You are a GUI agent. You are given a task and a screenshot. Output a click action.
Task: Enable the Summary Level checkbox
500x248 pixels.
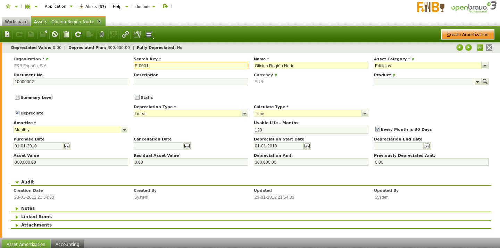pos(17,97)
